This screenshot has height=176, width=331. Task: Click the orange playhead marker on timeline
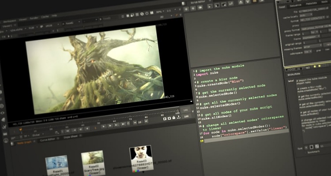pyautogui.click(x=21, y=130)
